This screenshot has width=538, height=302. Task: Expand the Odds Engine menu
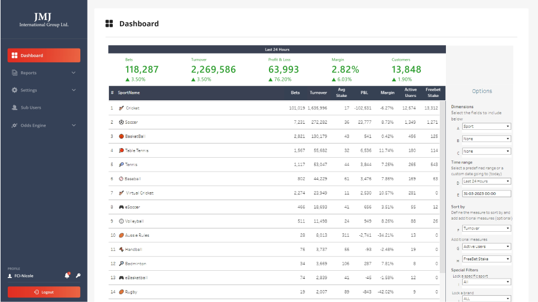tap(44, 125)
